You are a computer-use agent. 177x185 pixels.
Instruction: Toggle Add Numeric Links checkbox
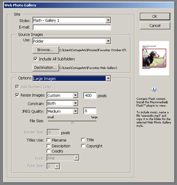pos(17,87)
